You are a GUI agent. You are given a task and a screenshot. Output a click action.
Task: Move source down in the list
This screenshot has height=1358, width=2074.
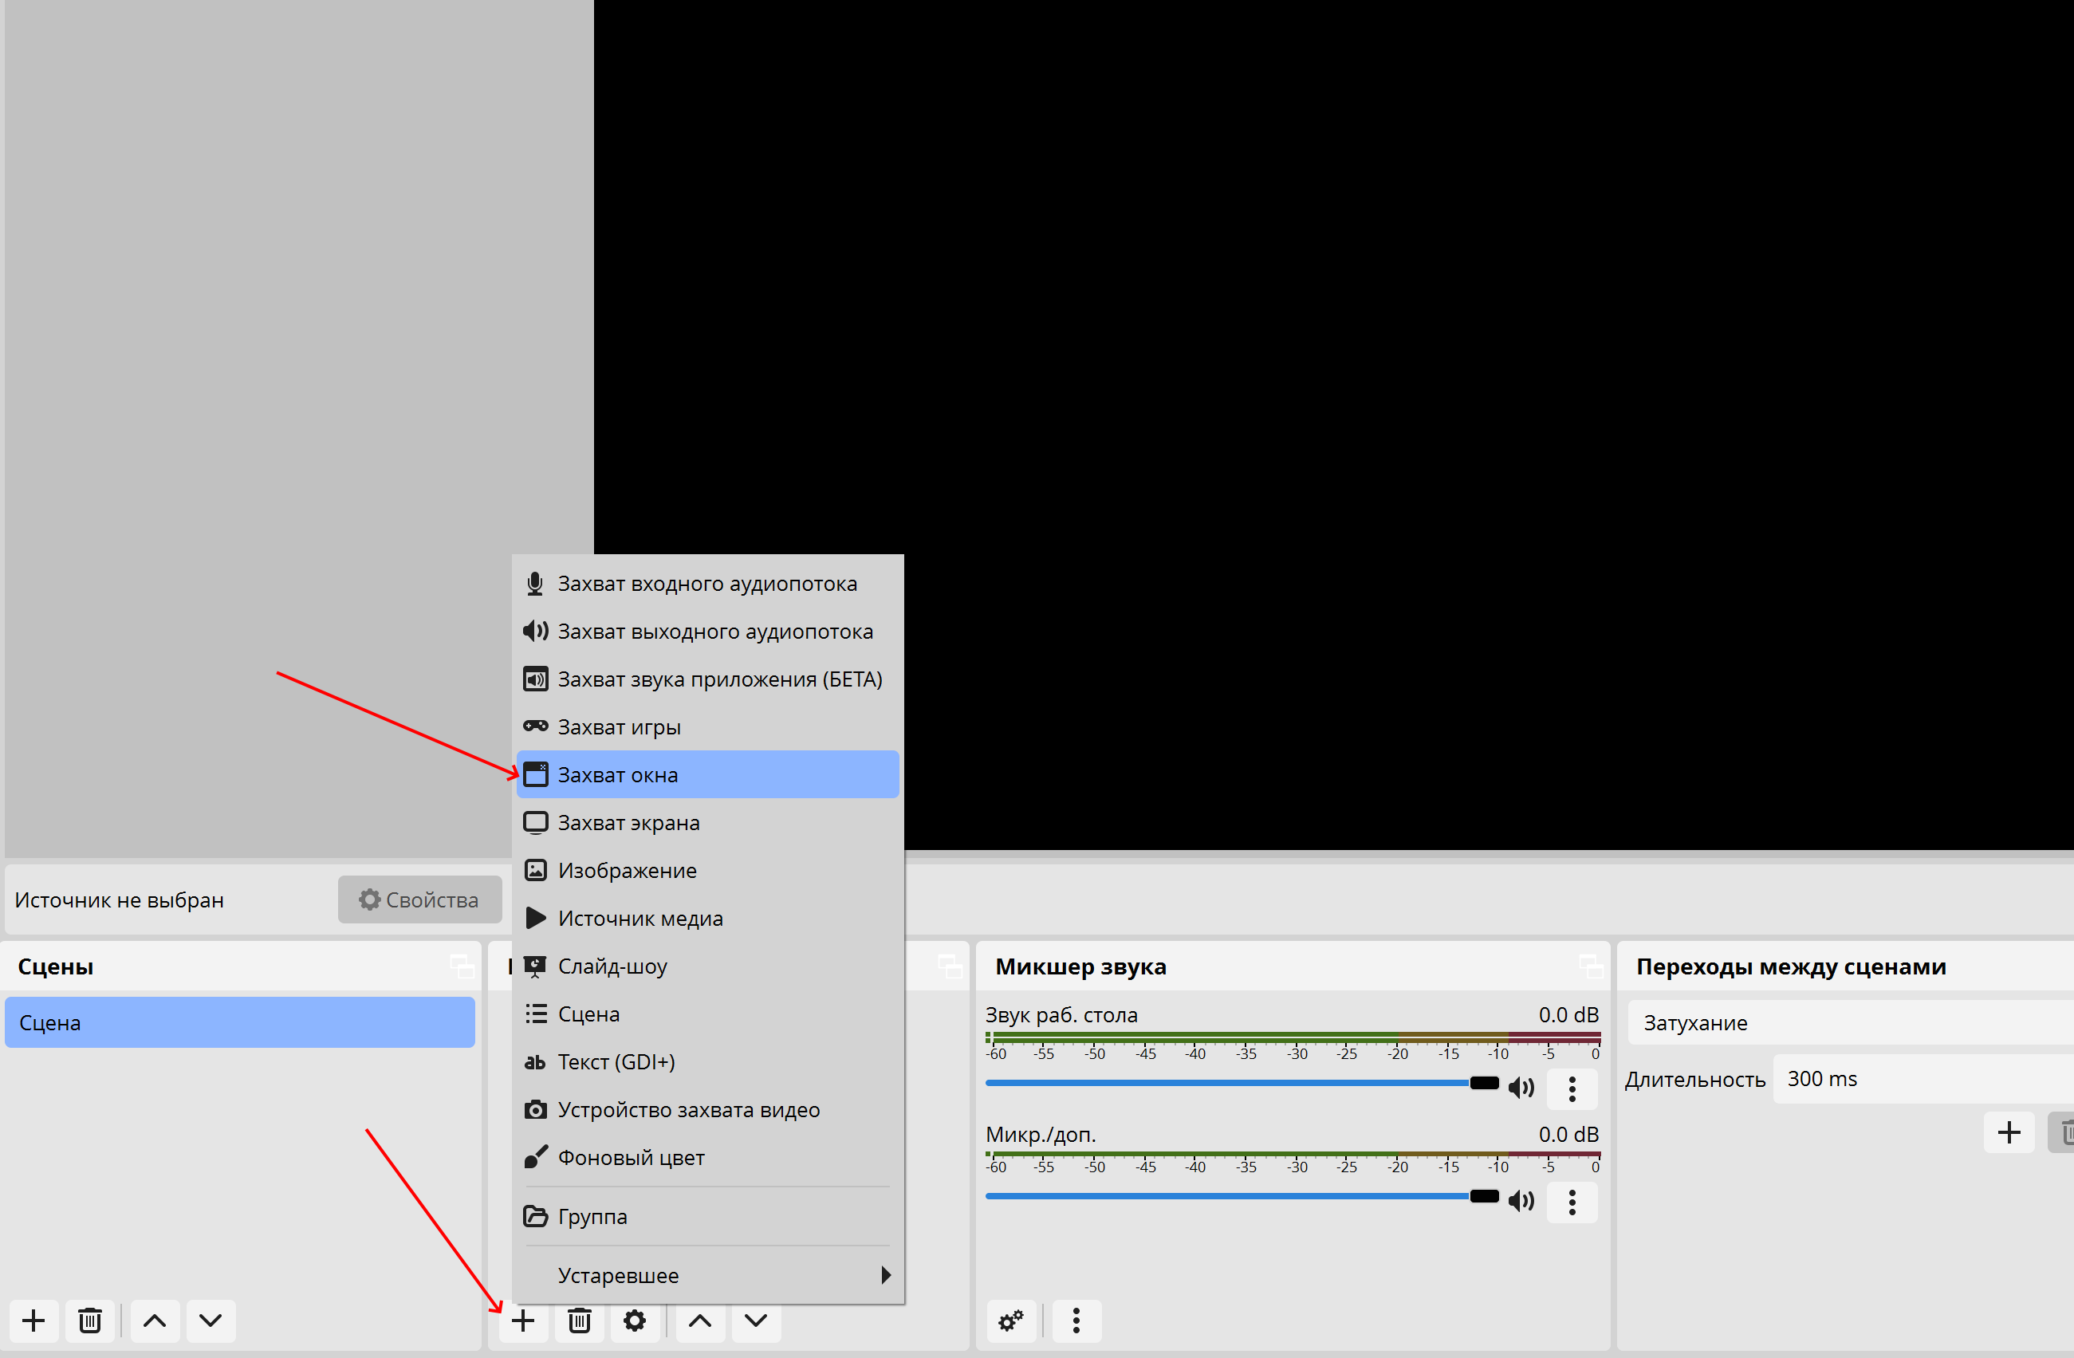(x=757, y=1321)
